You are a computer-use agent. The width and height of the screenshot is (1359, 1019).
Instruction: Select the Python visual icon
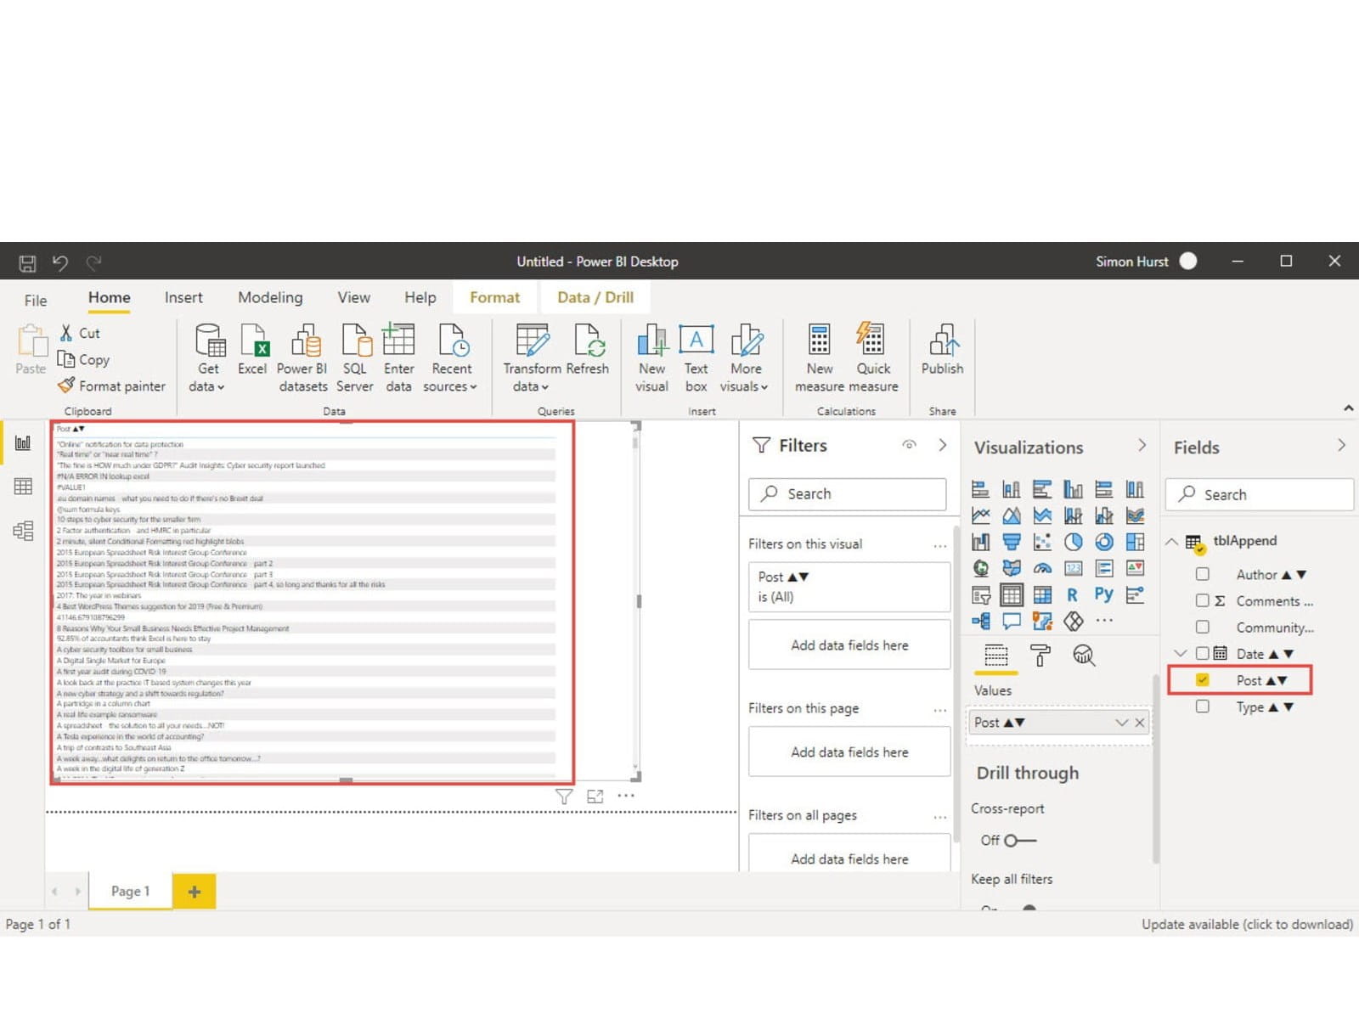tap(1103, 594)
